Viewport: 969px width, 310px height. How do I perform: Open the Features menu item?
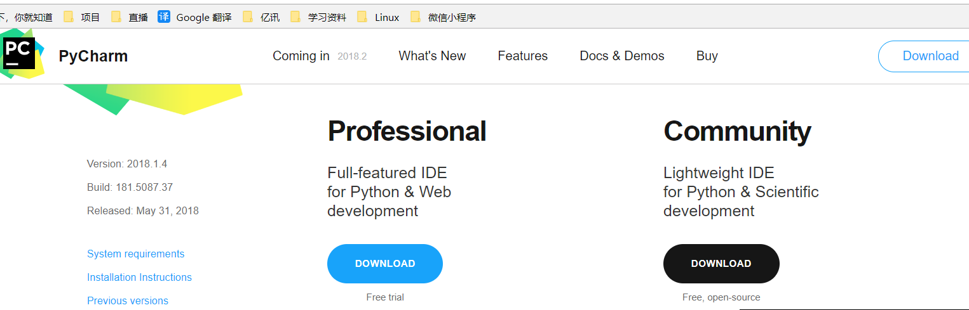522,56
